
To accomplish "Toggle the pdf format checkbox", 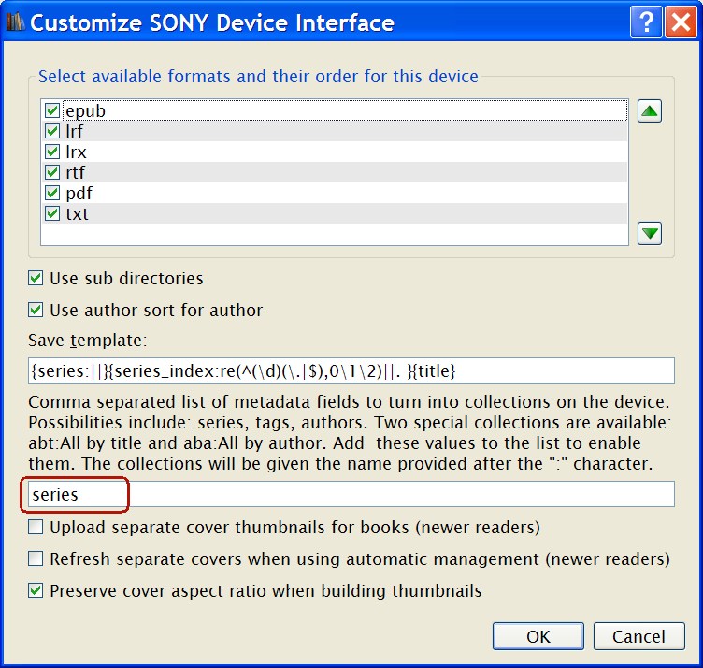I will tap(52, 194).
